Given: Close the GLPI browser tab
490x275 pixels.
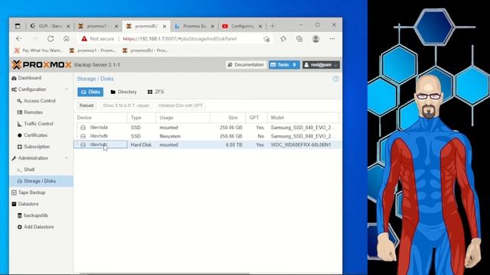Looking at the screenshot, I should 68,27.
